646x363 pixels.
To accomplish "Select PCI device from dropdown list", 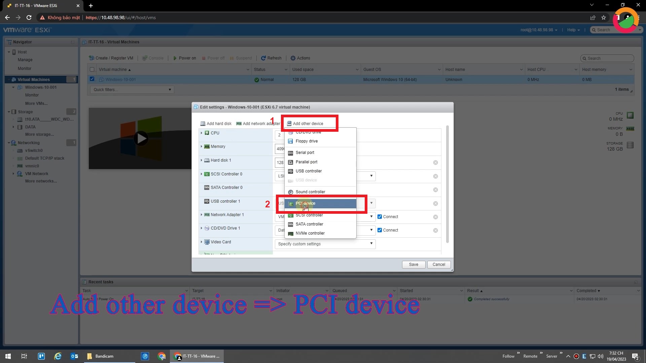I will click(305, 203).
